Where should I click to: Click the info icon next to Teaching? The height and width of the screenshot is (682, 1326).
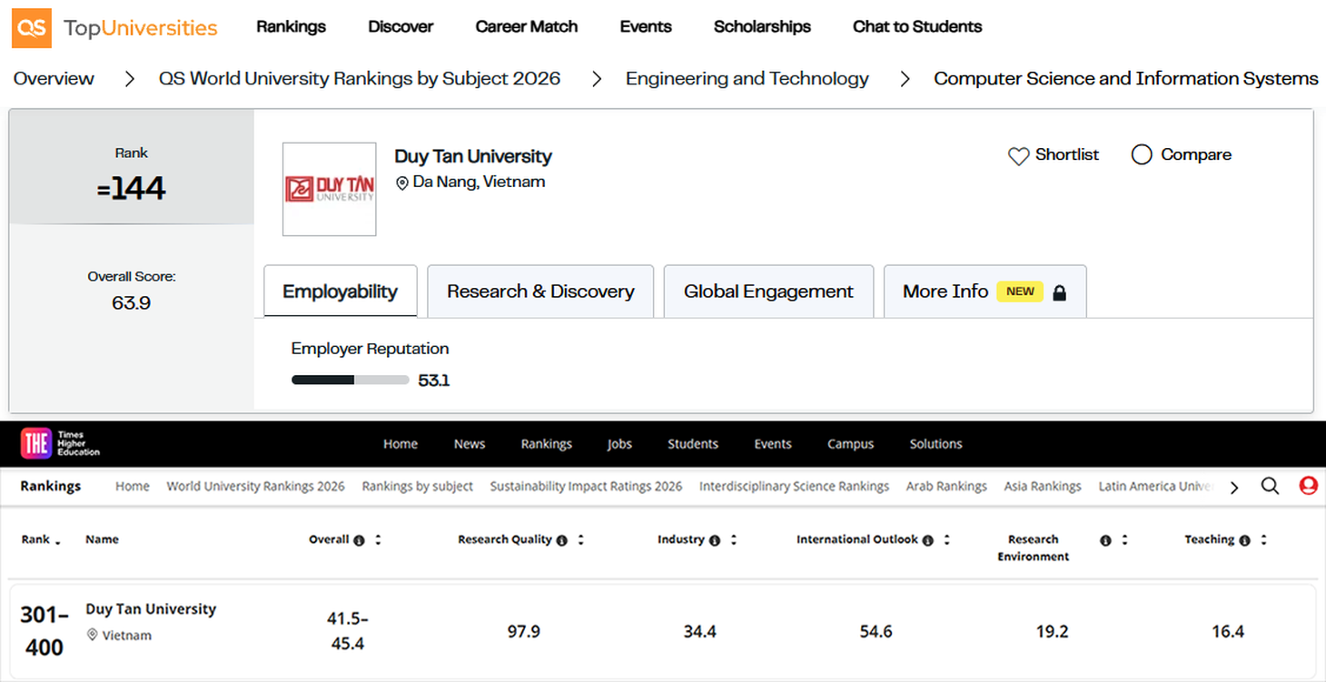tap(1244, 540)
